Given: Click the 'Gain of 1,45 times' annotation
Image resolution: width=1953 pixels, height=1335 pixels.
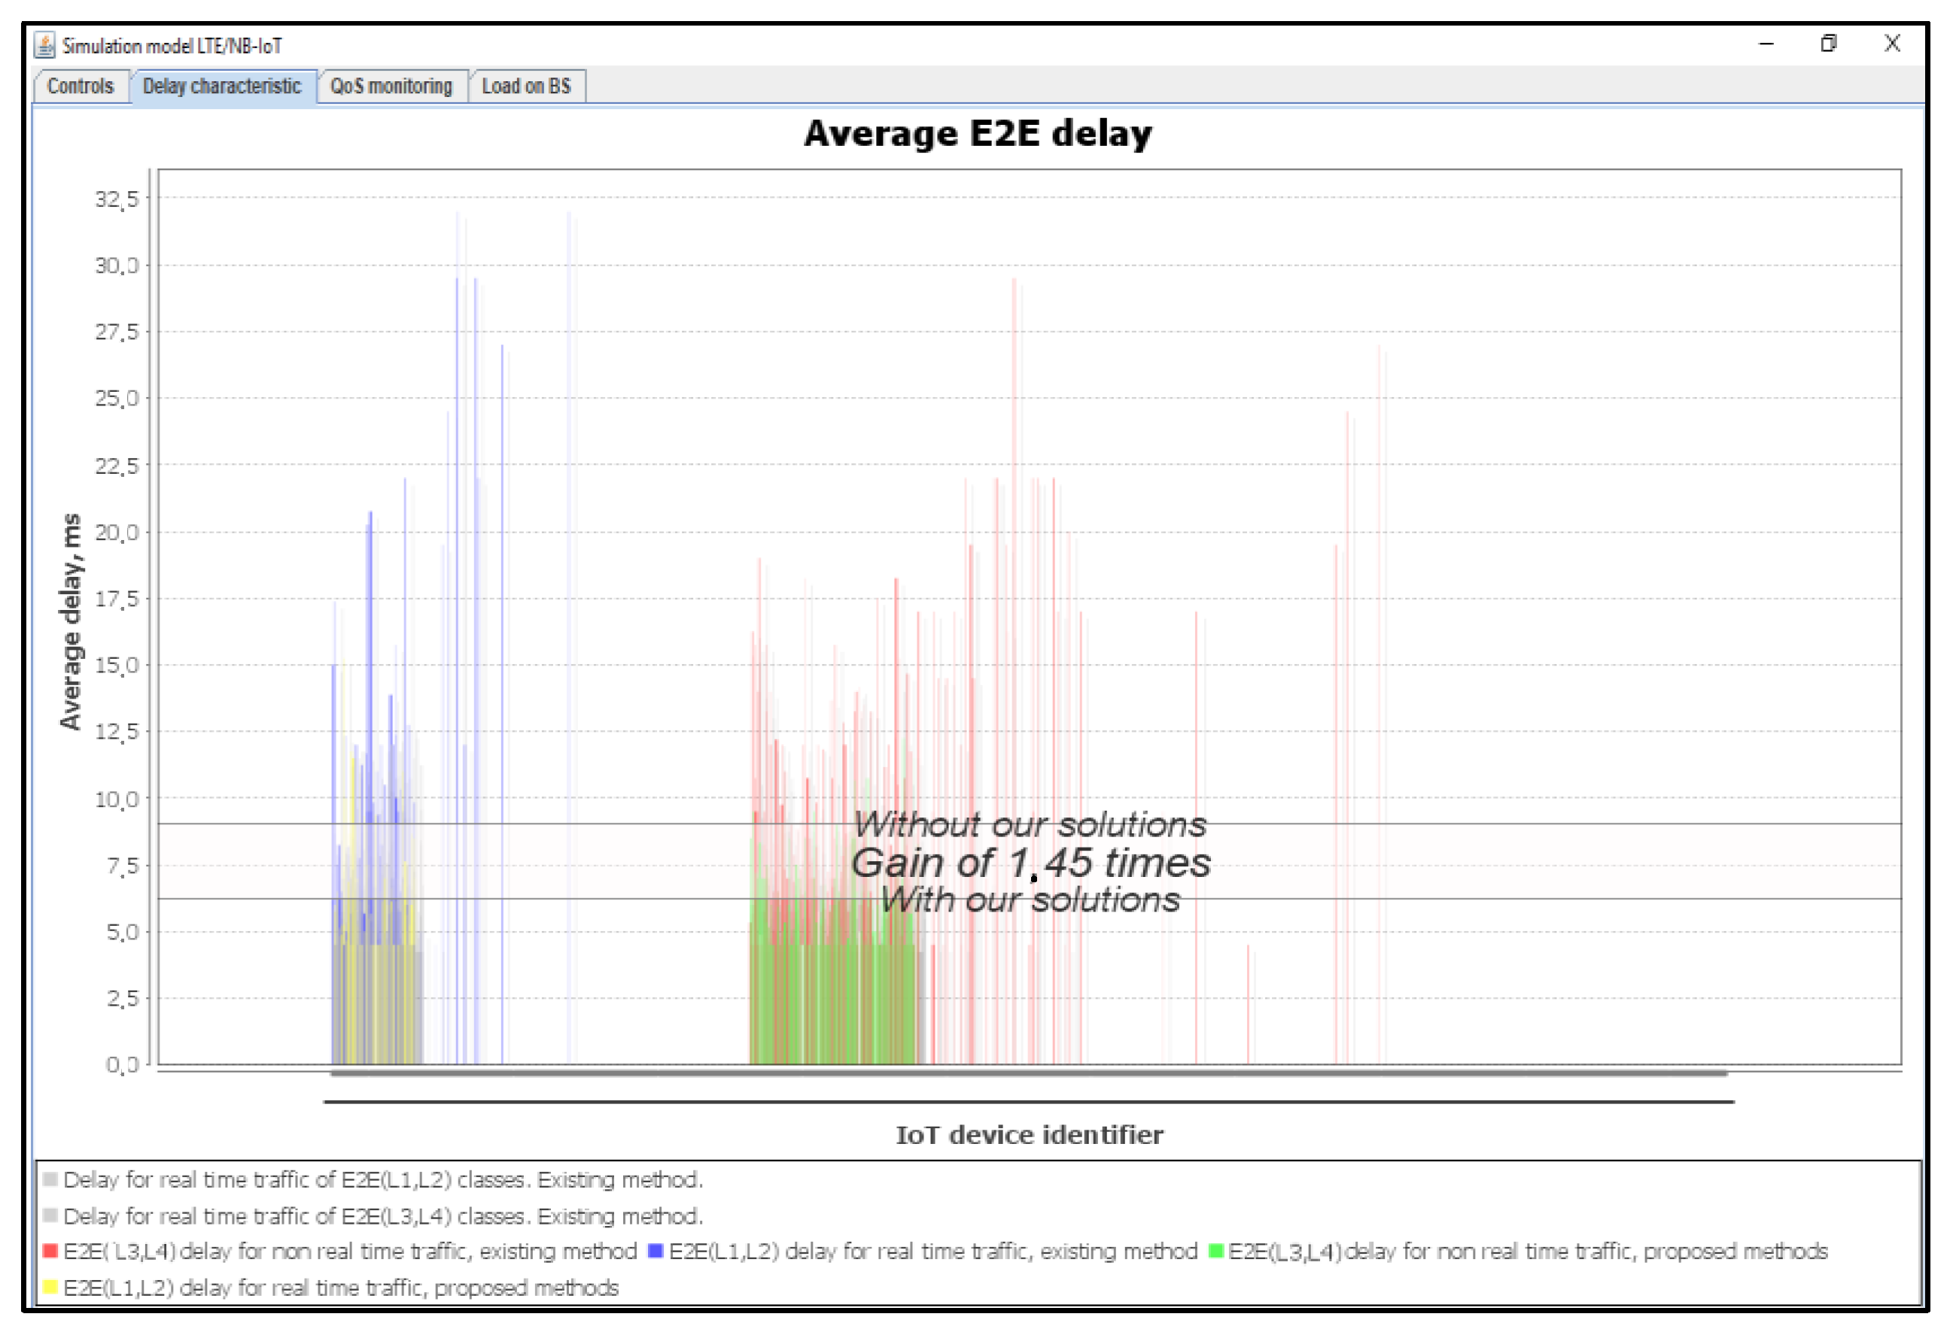Looking at the screenshot, I should [x=1030, y=863].
